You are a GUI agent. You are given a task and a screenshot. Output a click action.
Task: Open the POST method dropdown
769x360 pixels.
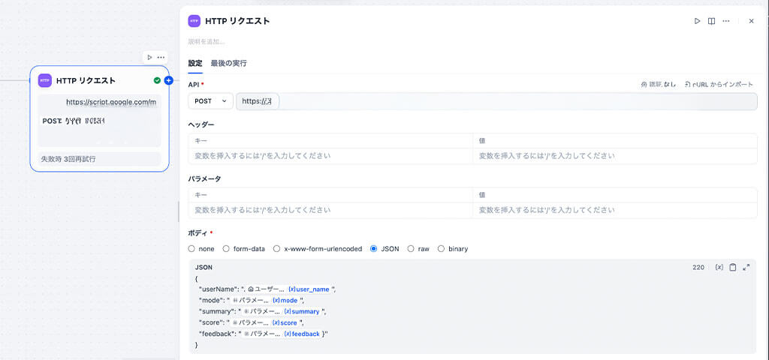pos(211,101)
